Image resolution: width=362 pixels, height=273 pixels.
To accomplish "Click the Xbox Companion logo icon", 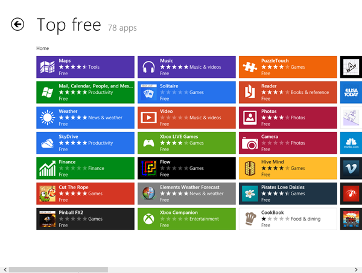I will tap(148, 219).
